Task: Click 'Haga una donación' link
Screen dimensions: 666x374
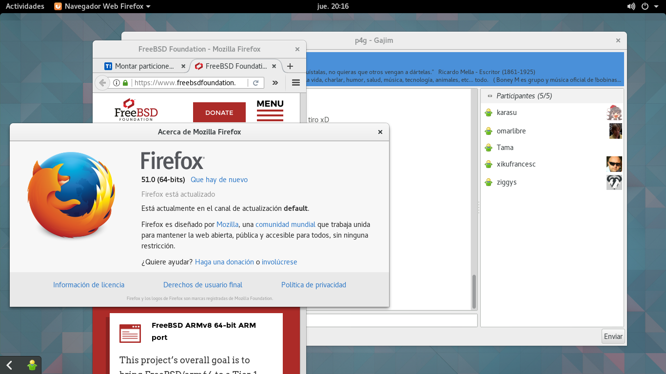Action: [x=224, y=262]
